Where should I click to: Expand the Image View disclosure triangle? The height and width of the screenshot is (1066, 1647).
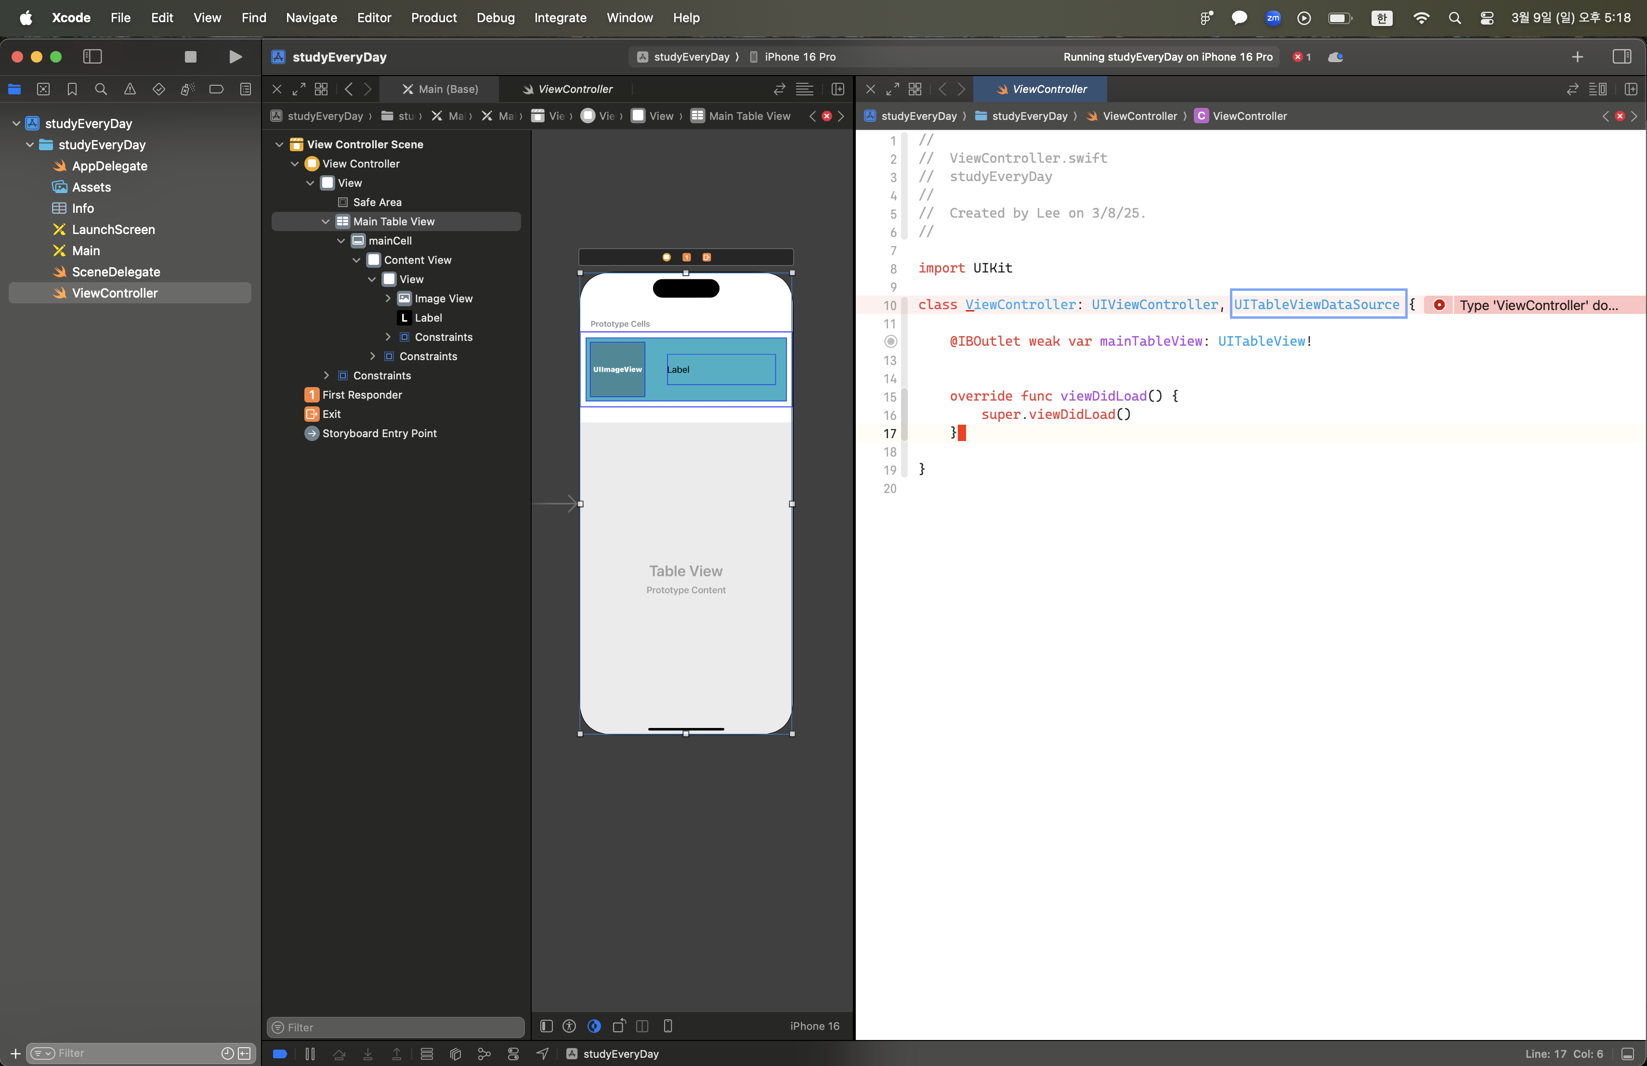[388, 298]
